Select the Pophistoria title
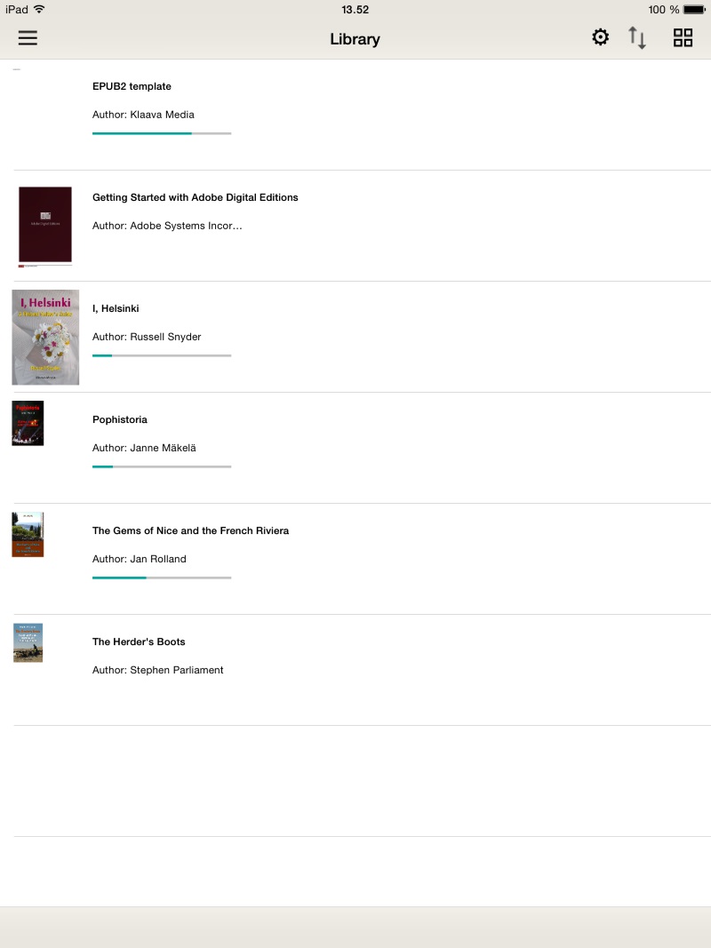711x948 pixels. pos(120,419)
